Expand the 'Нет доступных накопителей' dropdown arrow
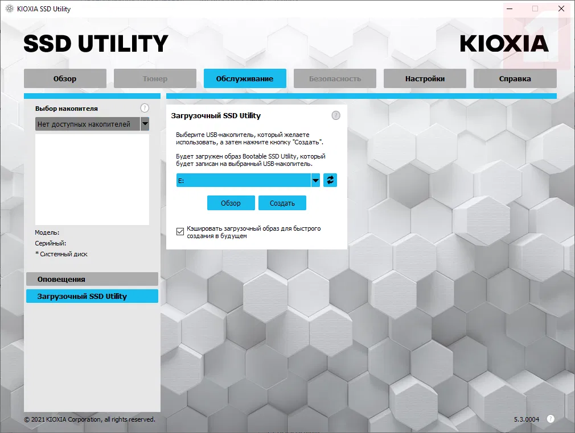The height and width of the screenshot is (433, 575). [x=145, y=124]
